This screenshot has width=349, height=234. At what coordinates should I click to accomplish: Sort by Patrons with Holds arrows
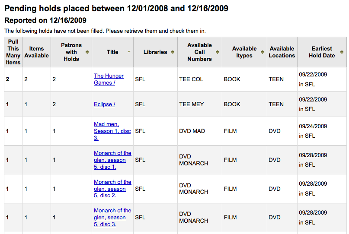coord(87,52)
